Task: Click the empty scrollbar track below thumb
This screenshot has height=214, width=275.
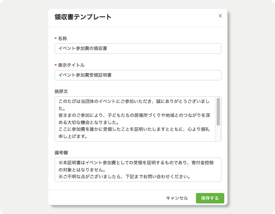Action: click(x=218, y=134)
